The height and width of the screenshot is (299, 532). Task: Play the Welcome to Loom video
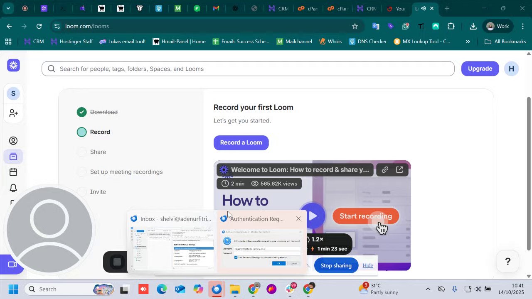pos(313,216)
